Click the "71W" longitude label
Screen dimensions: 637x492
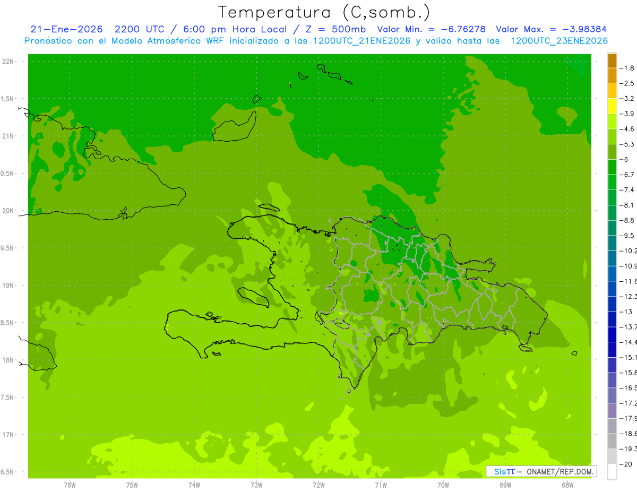(x=381, y=485)
